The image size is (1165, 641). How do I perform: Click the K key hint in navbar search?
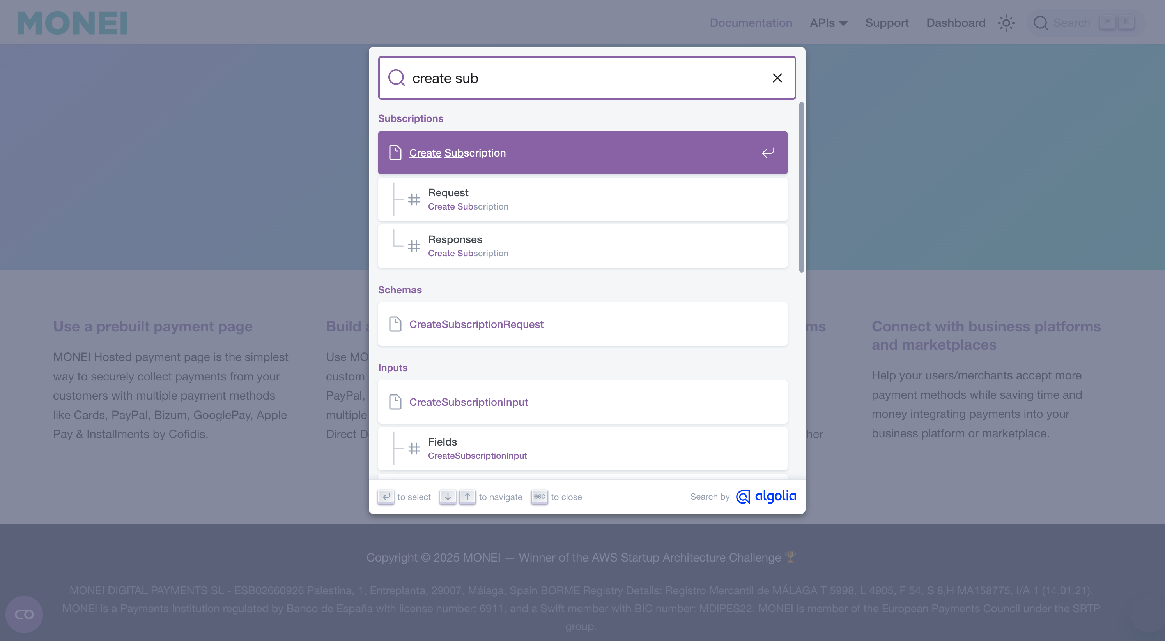[1126, 23]
